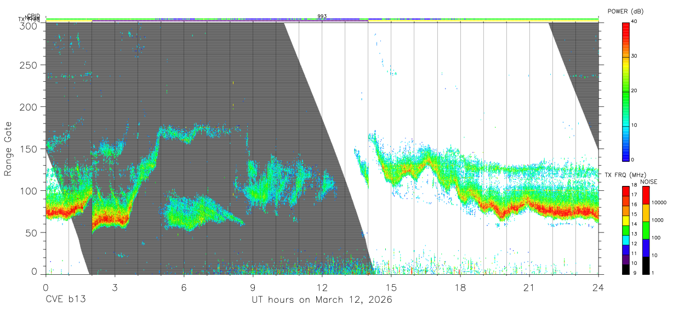Click the 'UT hours on March 12, 2026' caption
This screenshot has height=311, width=673.
322,300
